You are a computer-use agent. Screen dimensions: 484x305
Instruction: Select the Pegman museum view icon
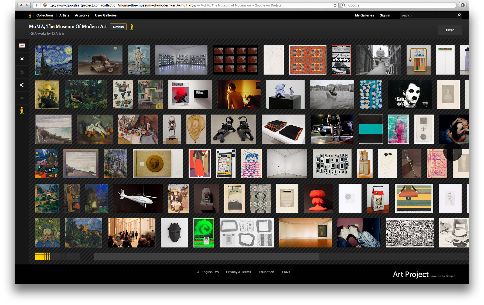[22, 110]
